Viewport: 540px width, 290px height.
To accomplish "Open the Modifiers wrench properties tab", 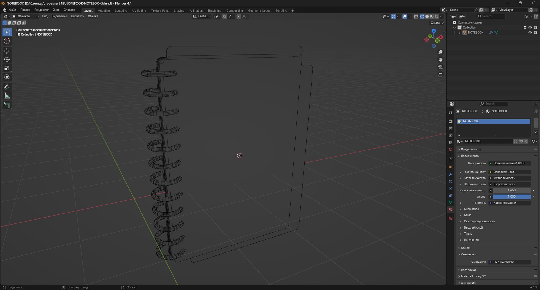I will (451, 175).
